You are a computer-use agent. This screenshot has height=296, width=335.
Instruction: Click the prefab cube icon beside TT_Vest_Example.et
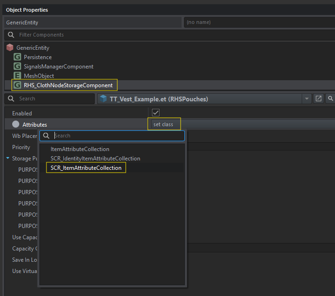tap(104, 99)
